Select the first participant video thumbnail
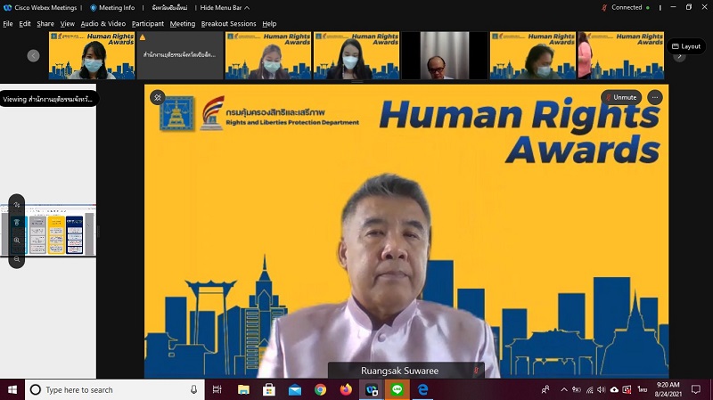Screen dimensions: 713x400 click(92, 56)
